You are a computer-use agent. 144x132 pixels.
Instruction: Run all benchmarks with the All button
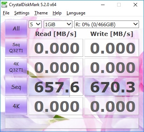coord(16,28)
